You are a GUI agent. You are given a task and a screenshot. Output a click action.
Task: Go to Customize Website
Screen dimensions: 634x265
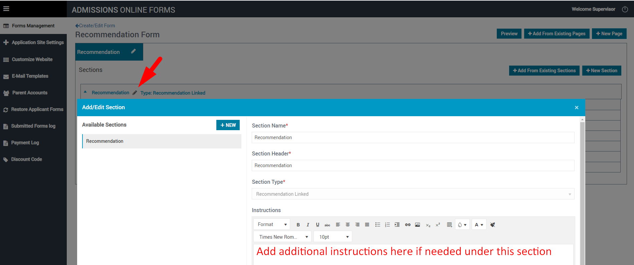33,59
